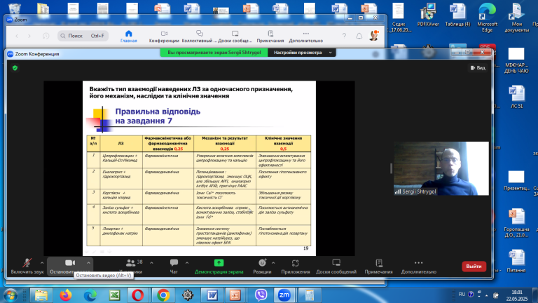Click the green banner about Sergii Shtrygol's screen
538x303 pixels.
(x=214, y=53)
